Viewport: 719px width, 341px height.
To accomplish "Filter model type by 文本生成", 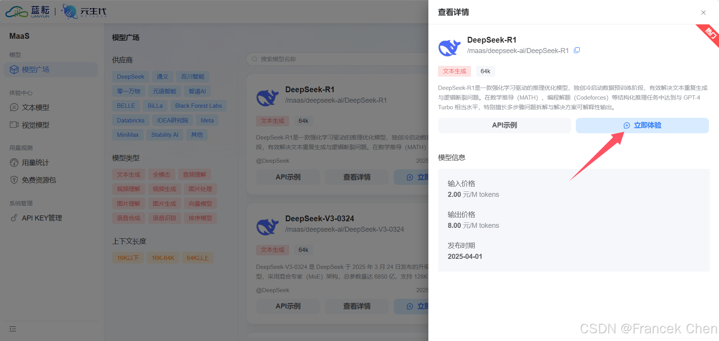I will 128,175.
